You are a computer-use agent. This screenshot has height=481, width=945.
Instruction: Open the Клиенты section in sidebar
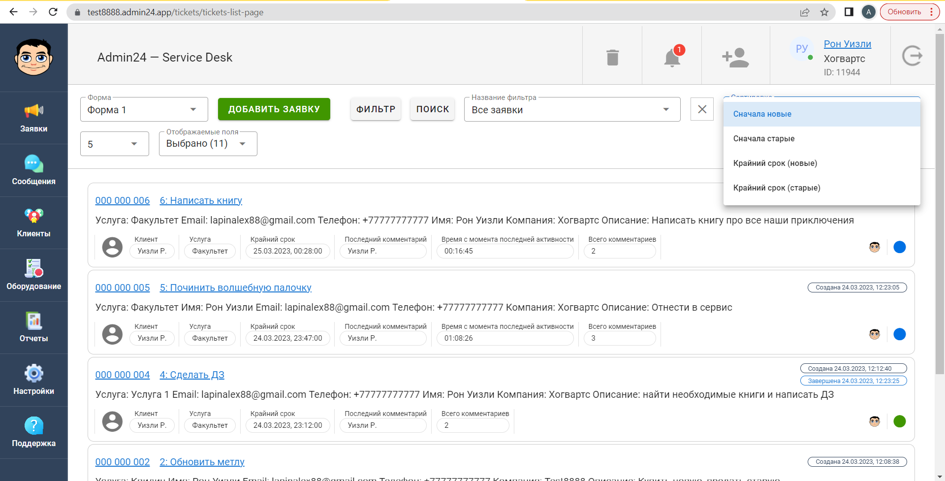pyautogui.click(x=33, y=223)
